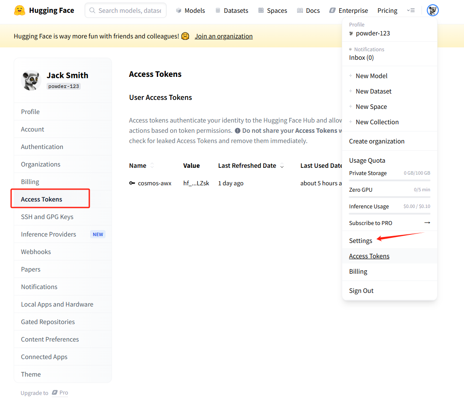Click small avatar beside powder-123 in menu

click(x=351, y=33)
